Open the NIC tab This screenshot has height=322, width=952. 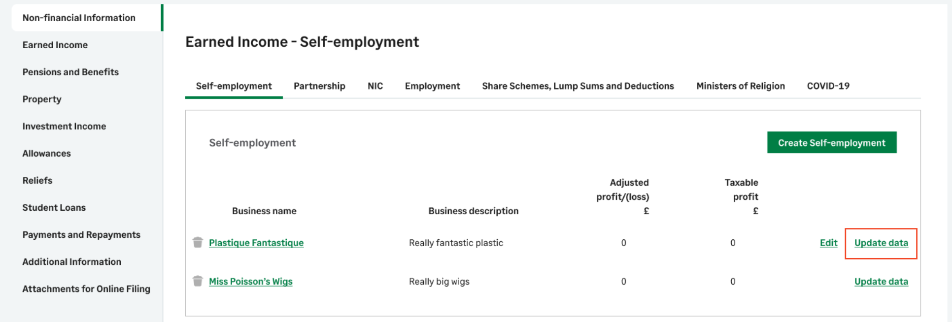point(375,86)
